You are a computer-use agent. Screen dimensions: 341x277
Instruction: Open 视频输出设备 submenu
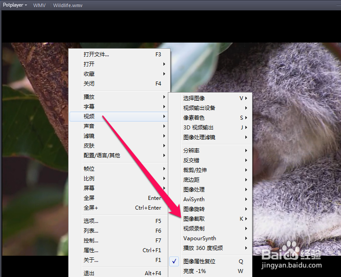click(x=210, y=108)
